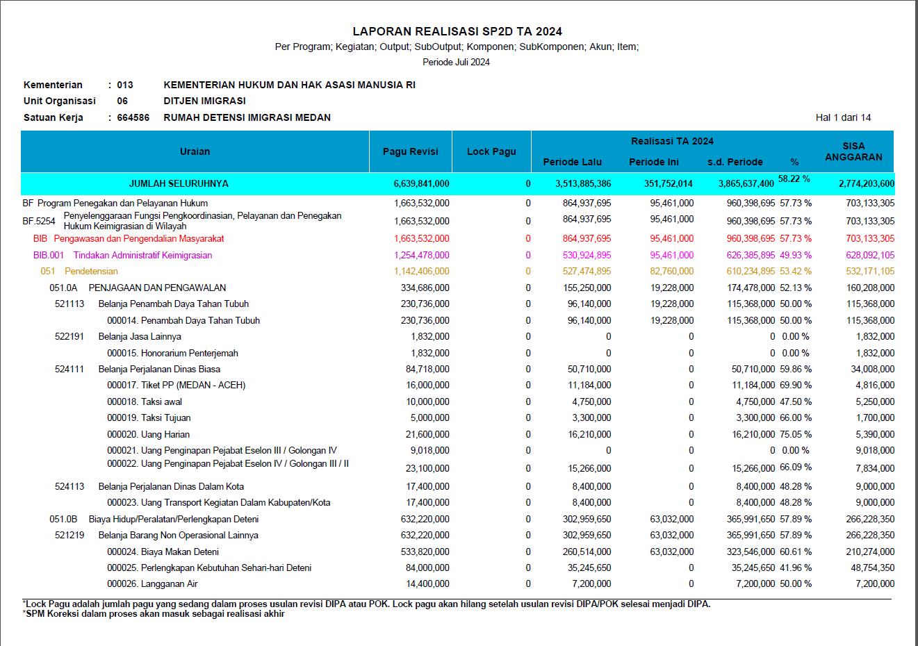The height and width of the screenshot is (646, 918).
Task: Click the magenta Tindakan Administratif Keimigrasian row
Action: (x=142, y=255)
